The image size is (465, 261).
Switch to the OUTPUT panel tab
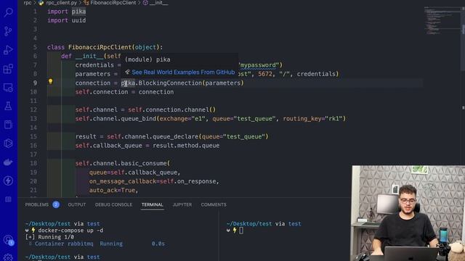[x=77, y=204]
